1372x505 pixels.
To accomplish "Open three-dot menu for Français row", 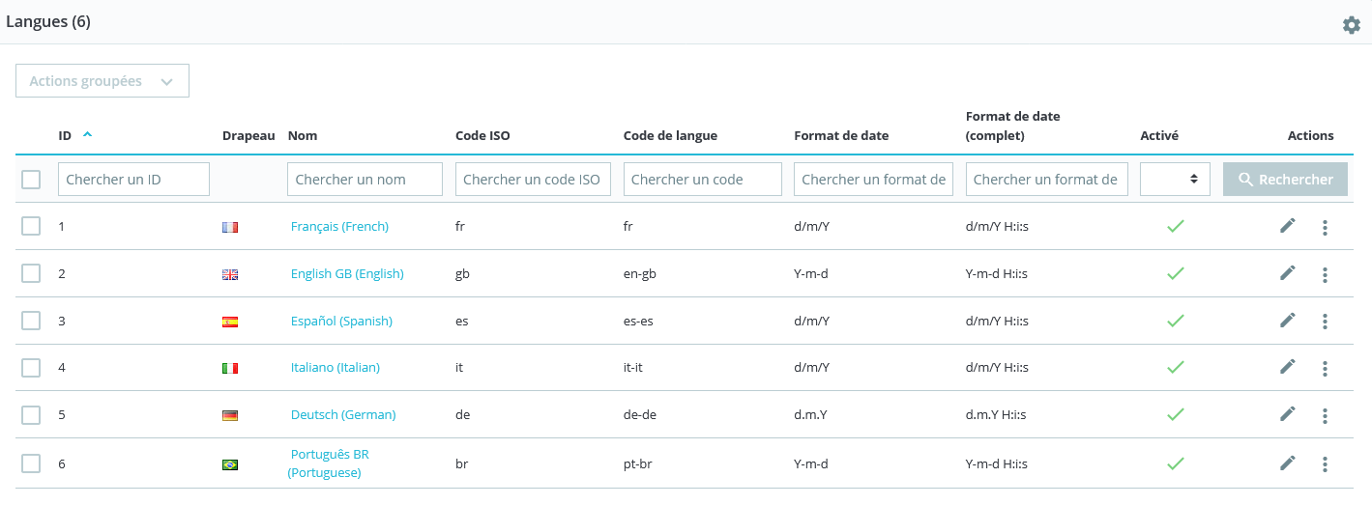I will click(1325, 228).
